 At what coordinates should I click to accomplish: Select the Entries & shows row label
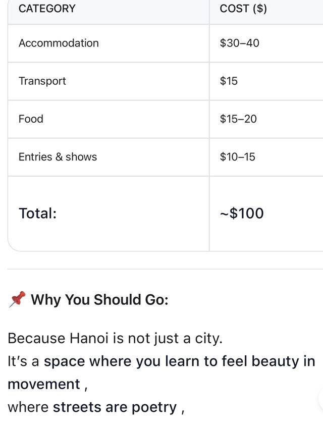pos(58,157)
